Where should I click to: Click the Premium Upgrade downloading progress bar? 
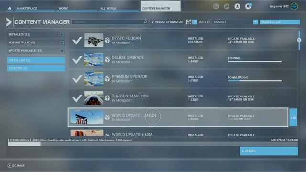point(255,81)
